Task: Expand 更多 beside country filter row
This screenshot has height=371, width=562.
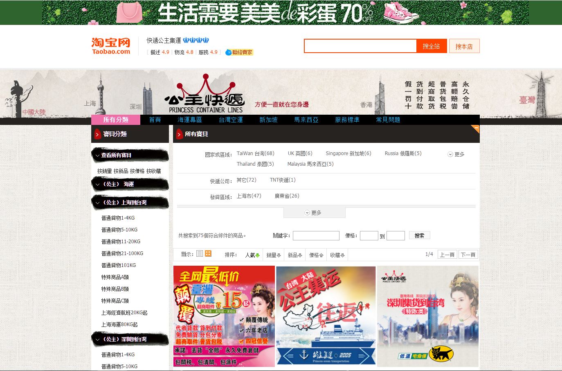Action: 456,154
